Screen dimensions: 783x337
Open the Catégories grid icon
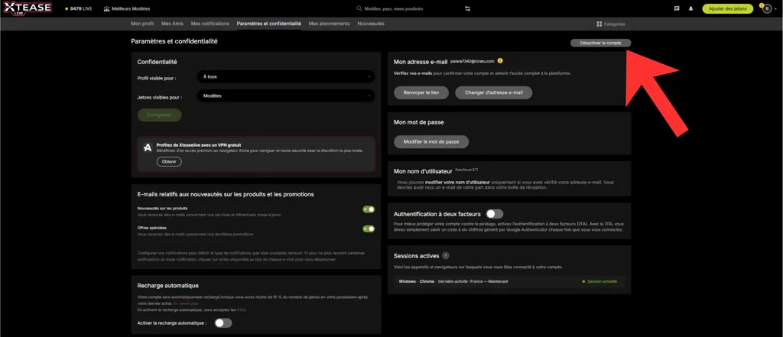tap(599, 24)
